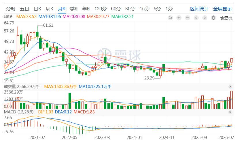Click the tallest red volume bar at right
This screenshot has height=141, width=246.
pos(232,100)
